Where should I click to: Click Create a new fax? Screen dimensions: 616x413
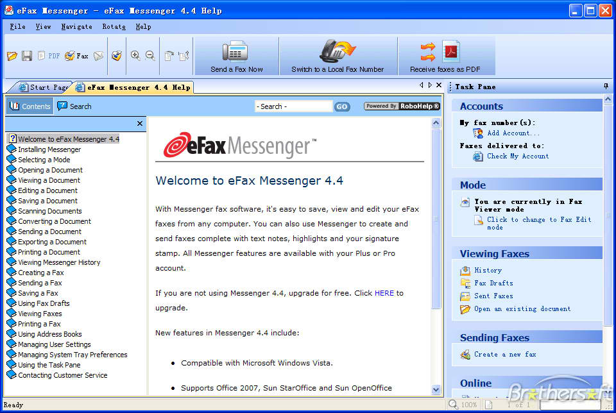coord(505,354)
